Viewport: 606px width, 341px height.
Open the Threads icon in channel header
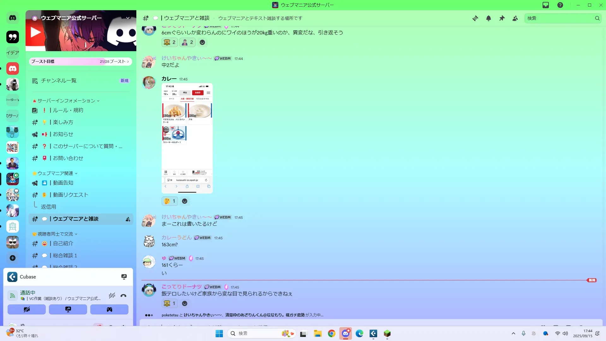click(x=475, y=18)
